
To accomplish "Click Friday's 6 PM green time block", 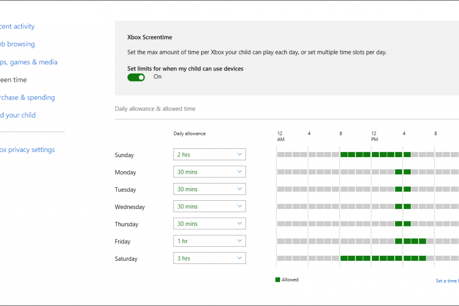I will [x=422, y=241].
